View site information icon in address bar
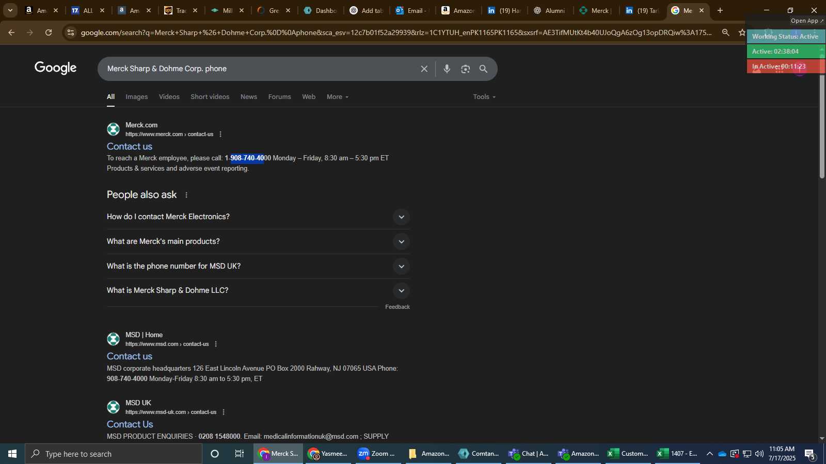826x464 pixels. [71, 32]
